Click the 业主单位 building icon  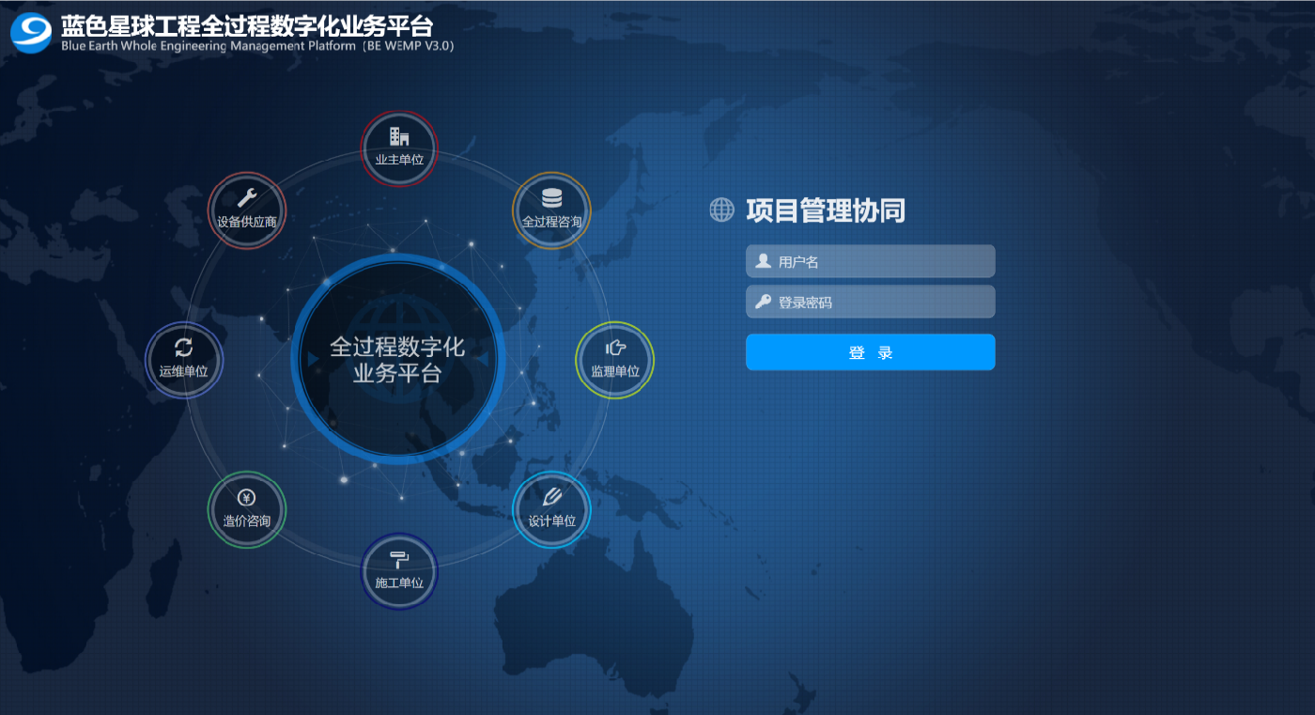coord(399,137)
